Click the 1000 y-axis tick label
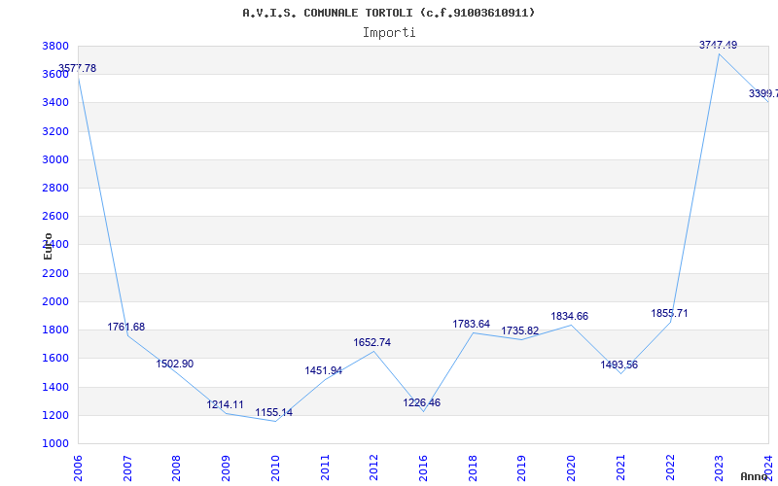The width and height of the screenshot is (778, 486). [55, 443]
